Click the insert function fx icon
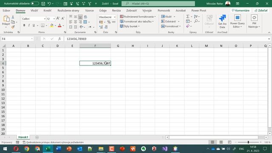The width and height of the screenshot is (272, 153). (x=59, y=39)
